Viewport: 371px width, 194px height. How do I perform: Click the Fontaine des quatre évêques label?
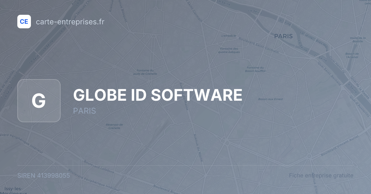229,50
